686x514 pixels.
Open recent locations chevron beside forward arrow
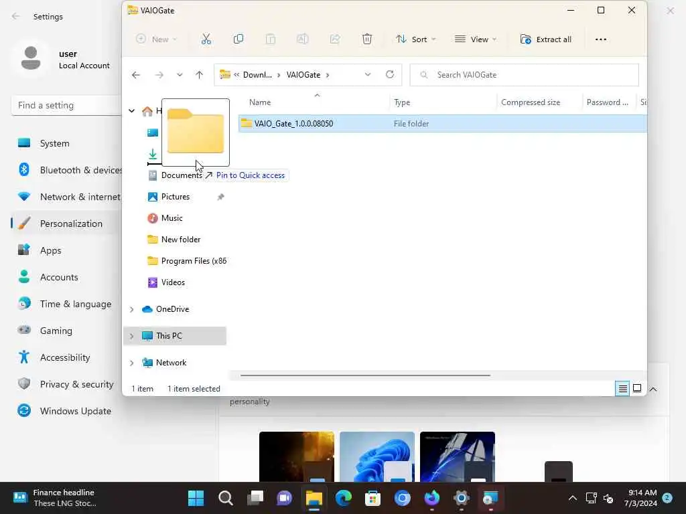(x=180, y=75)
